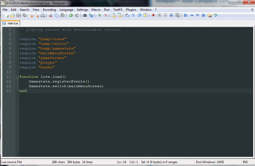Open the Window menu

(146, 10)
